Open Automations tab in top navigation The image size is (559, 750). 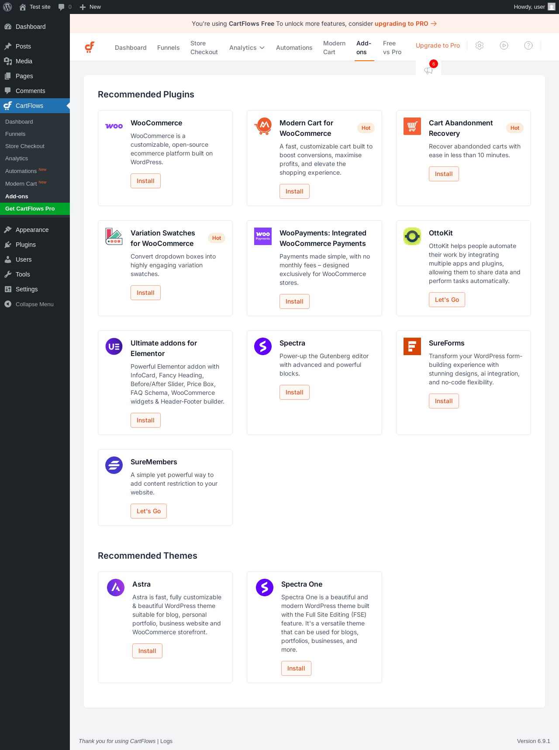pos(294,48)
